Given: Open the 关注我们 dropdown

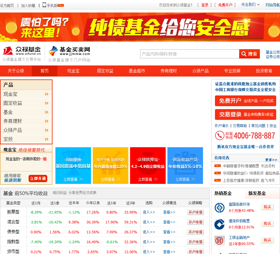Looking at the screenshot, I should (x=250, y=5).
